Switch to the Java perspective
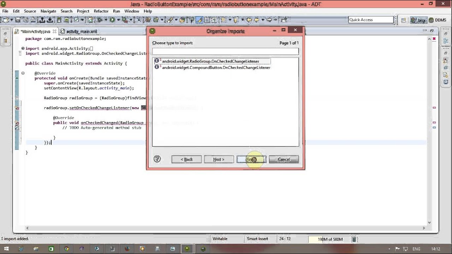Viewport: 452px width, 254px height. 418,20
